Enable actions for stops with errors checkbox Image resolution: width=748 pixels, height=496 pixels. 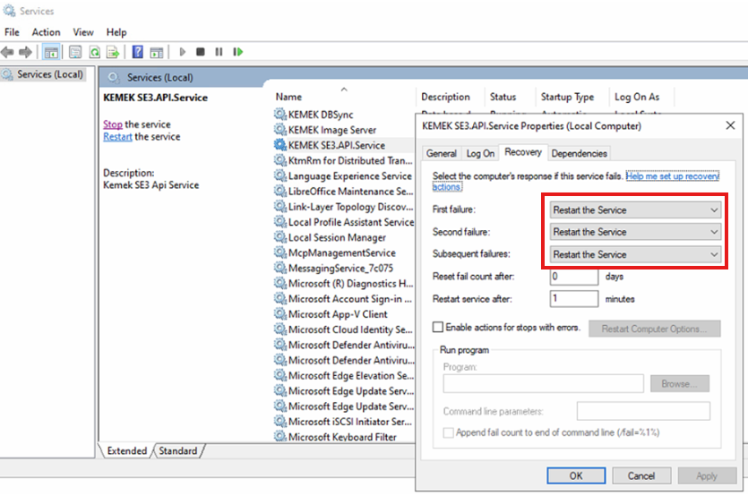coord(438,327)
